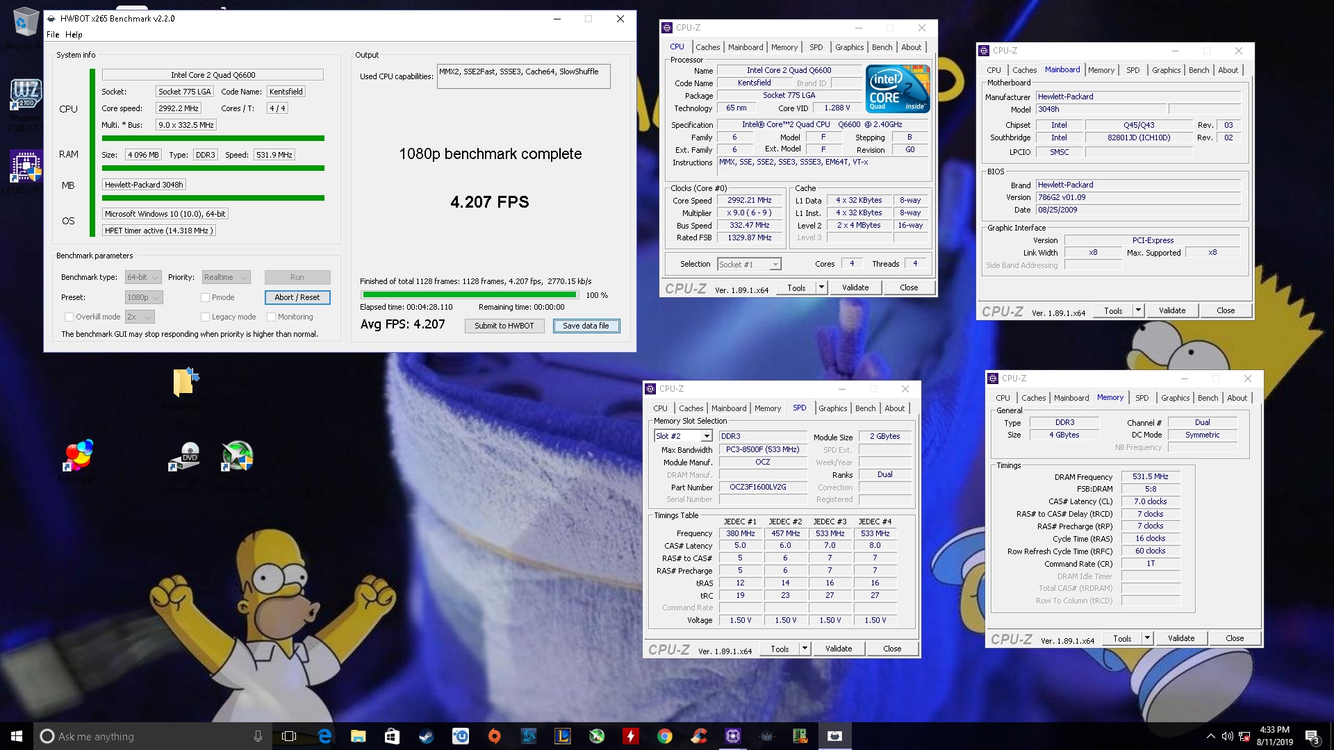Click the Abort / Reset button
The image size is (1334, 750).
[297, 297]
